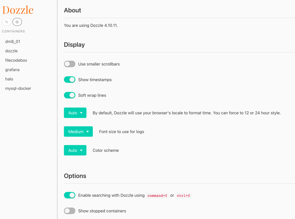Open the mysql-docker container
The width and height of the screenshot is (295, 219).
tap(18, 88)
